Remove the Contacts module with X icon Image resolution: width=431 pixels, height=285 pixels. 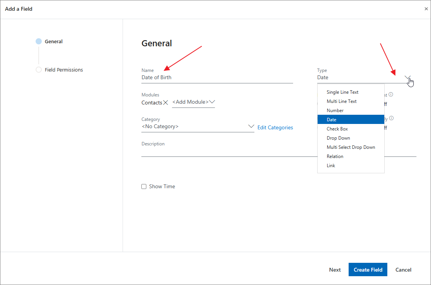coord(166,103)
